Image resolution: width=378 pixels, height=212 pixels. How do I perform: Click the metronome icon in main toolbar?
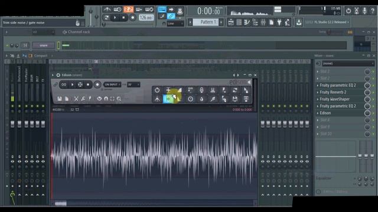pyautogui.click(x=107, y=9)
